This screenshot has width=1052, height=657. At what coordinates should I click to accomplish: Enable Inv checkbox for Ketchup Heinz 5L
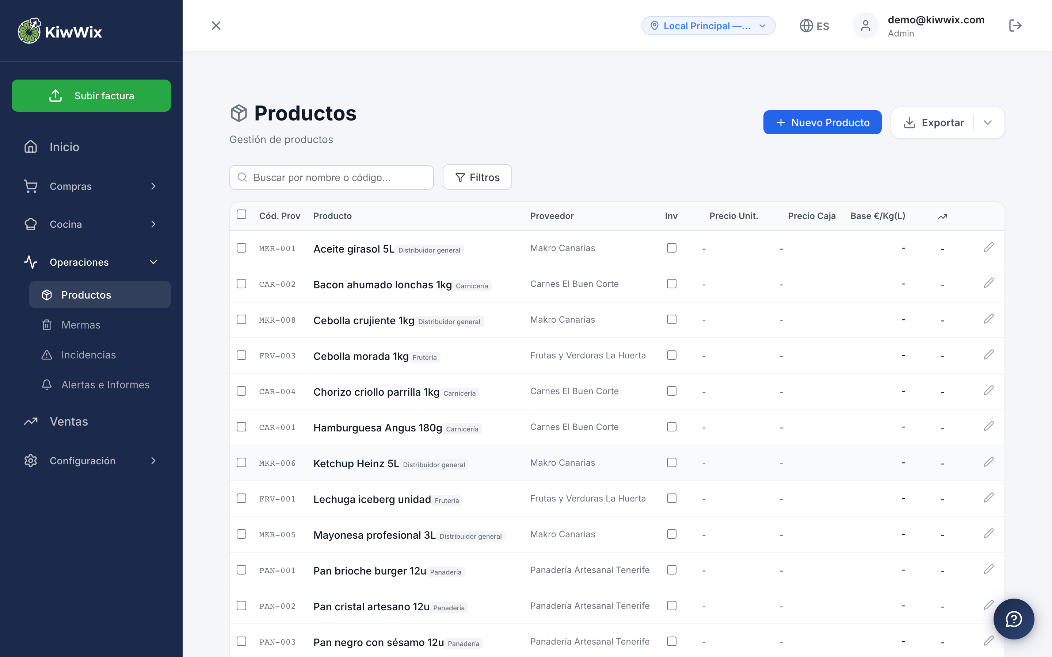672,462
